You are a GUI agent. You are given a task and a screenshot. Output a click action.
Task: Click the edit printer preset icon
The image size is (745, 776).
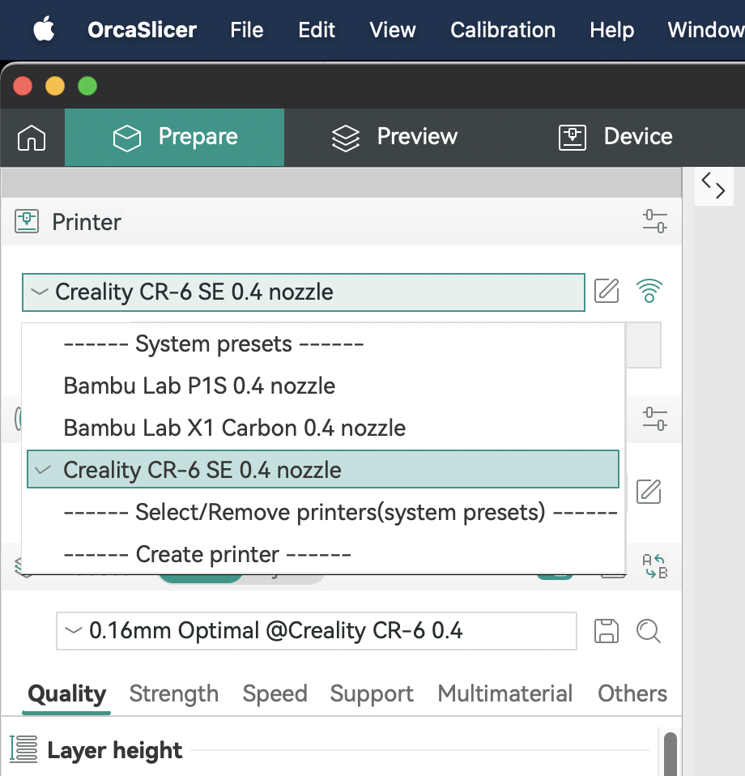tap(607, 291)
